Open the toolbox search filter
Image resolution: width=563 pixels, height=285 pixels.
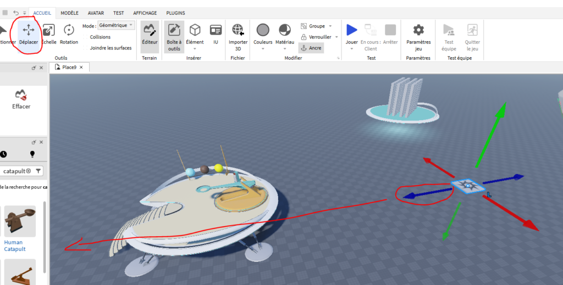pos(38,171)
